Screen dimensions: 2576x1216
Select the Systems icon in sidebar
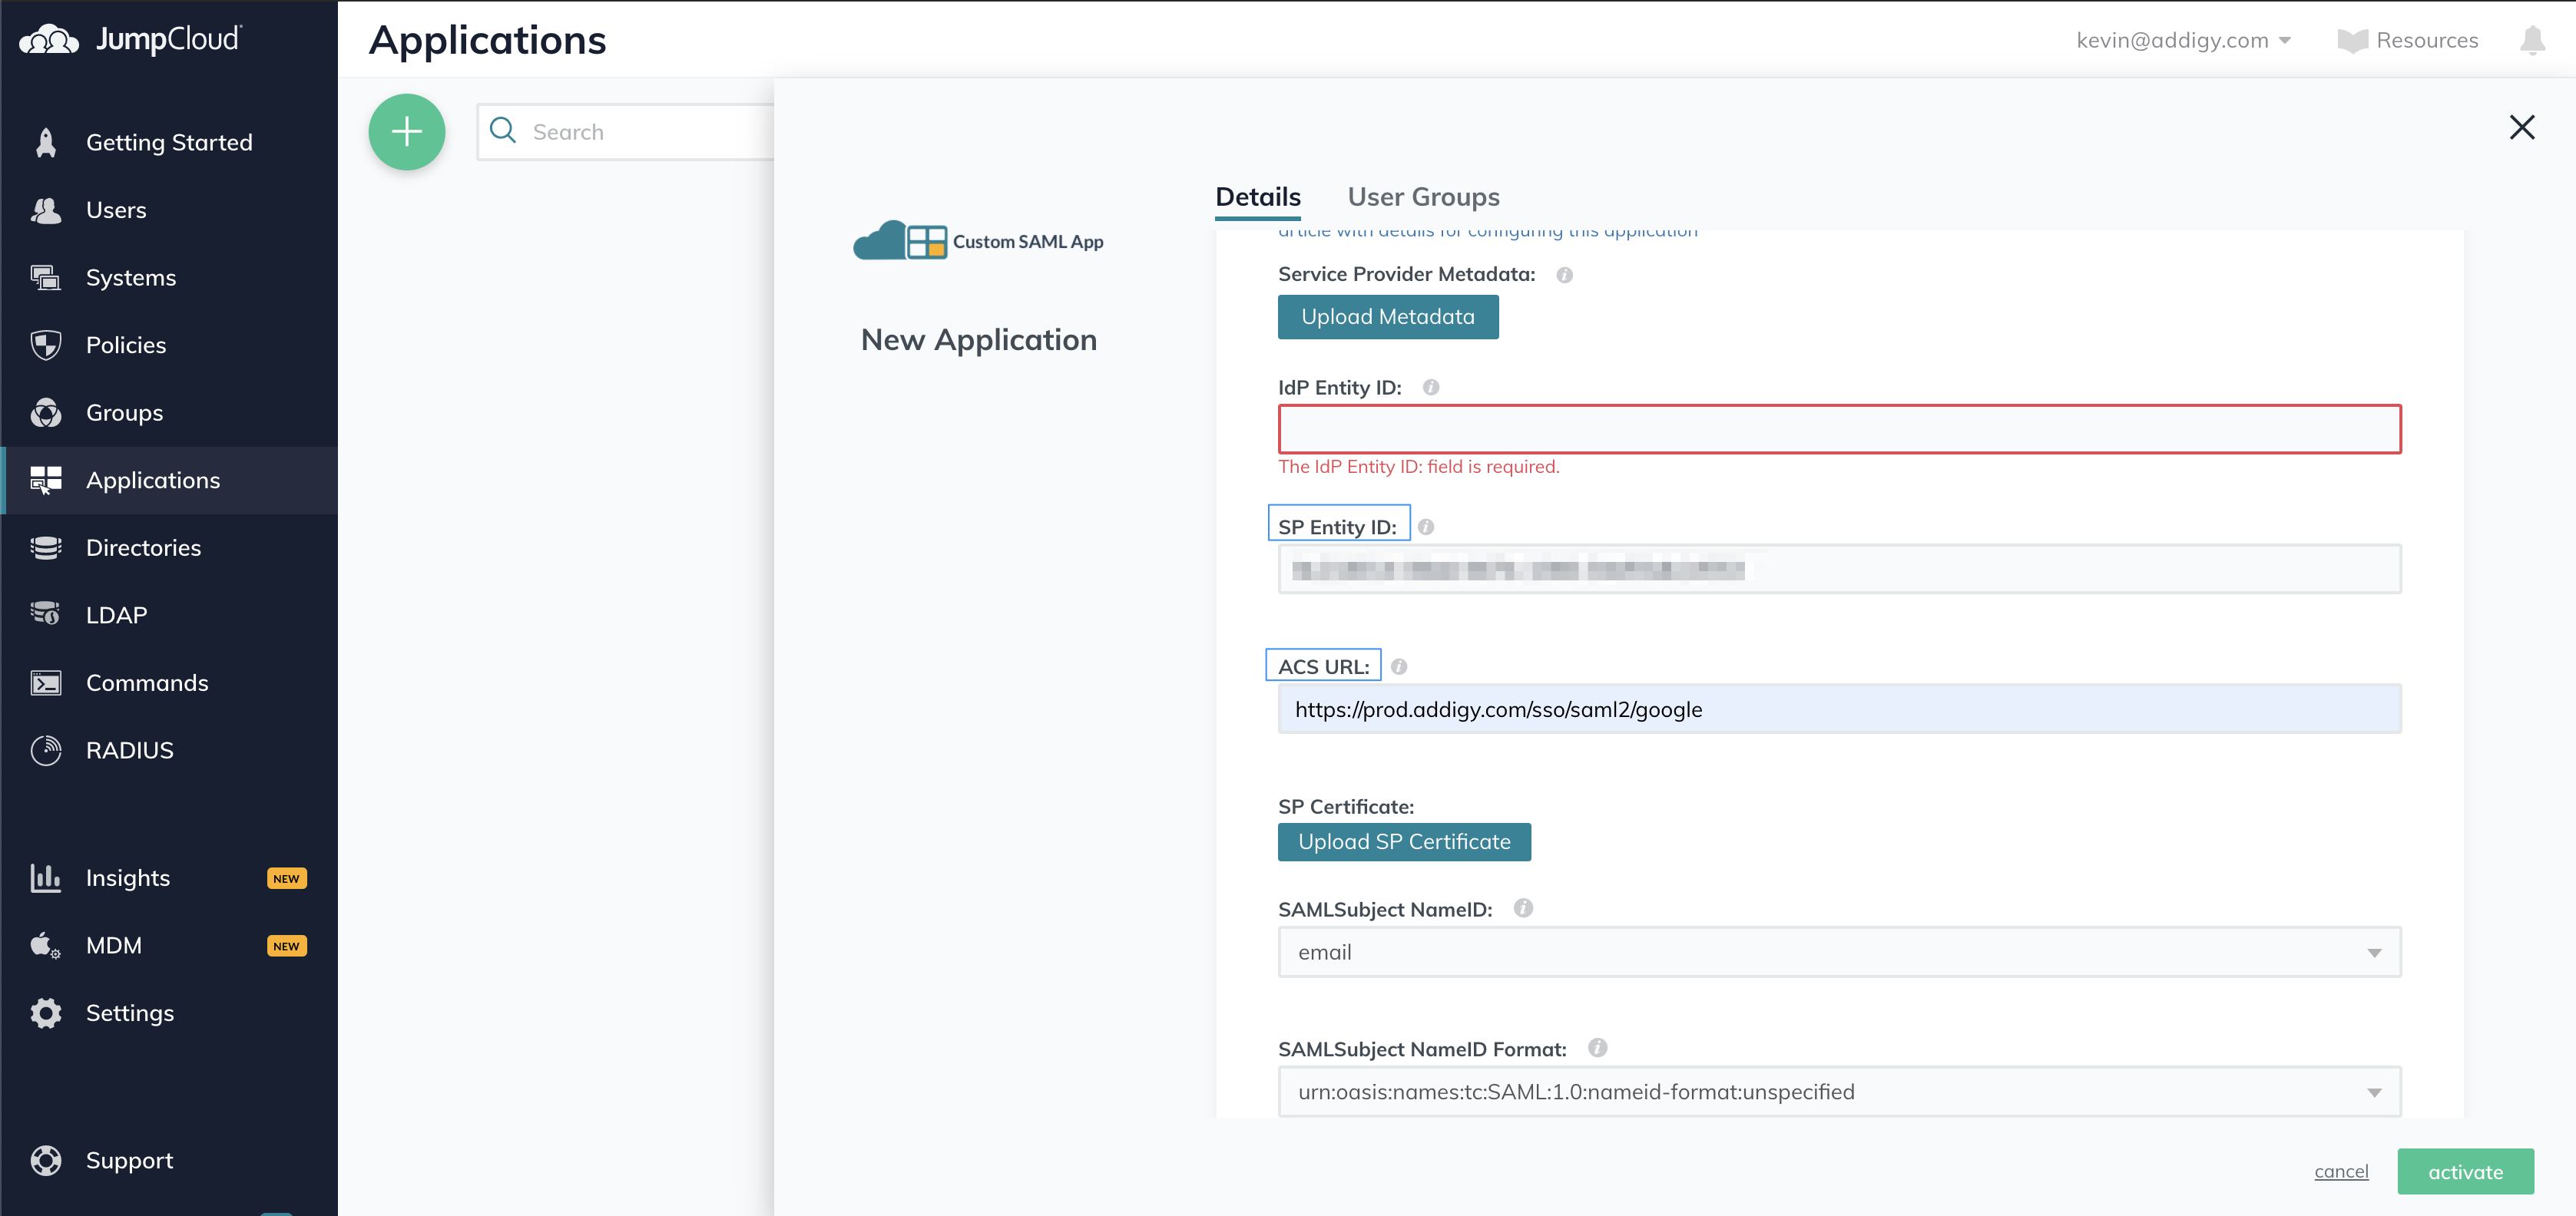(x=46, y=277)
